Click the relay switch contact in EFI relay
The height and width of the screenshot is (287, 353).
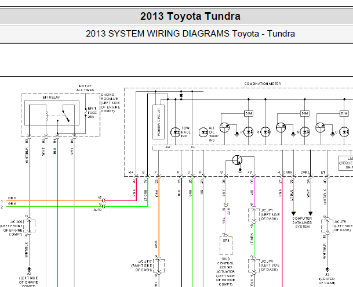65,116
